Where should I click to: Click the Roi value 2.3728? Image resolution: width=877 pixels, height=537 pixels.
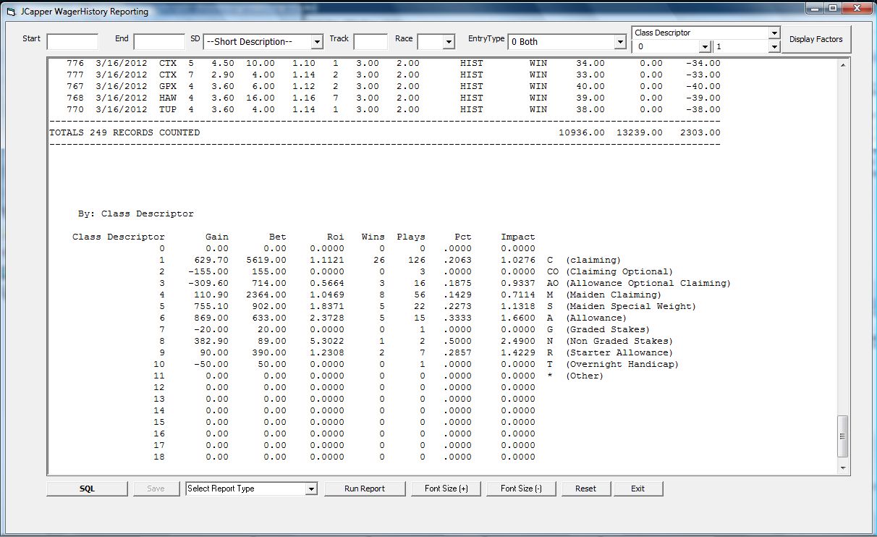pyautogui.click(x=327, y=318)
